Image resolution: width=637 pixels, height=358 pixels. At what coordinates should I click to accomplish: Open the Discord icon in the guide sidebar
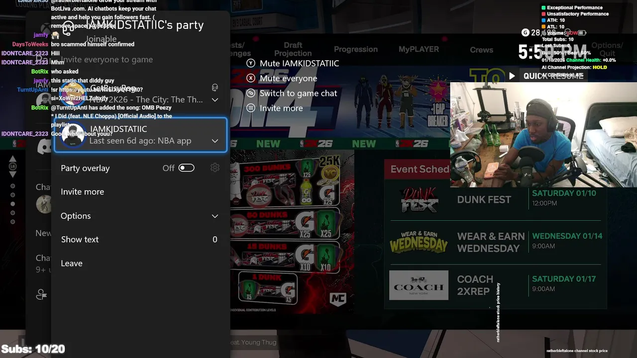coord(45,147)
